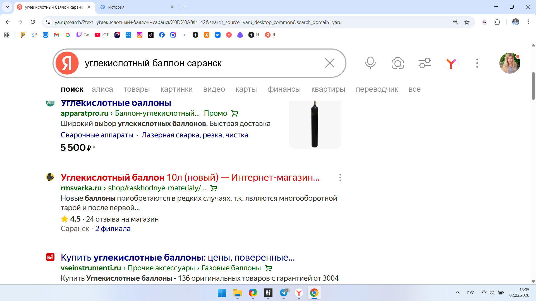Click the microphone voice search icon
The width and height of the screenshot is (536, 301).
click(x=370, y=63)
